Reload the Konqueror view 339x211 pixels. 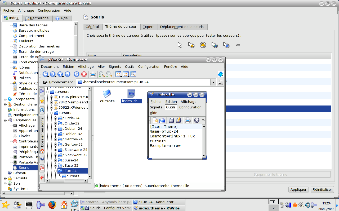point(77,74)
